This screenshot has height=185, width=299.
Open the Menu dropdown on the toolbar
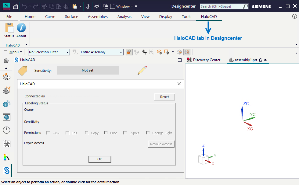pyautogui.click(x=13, y=52)
